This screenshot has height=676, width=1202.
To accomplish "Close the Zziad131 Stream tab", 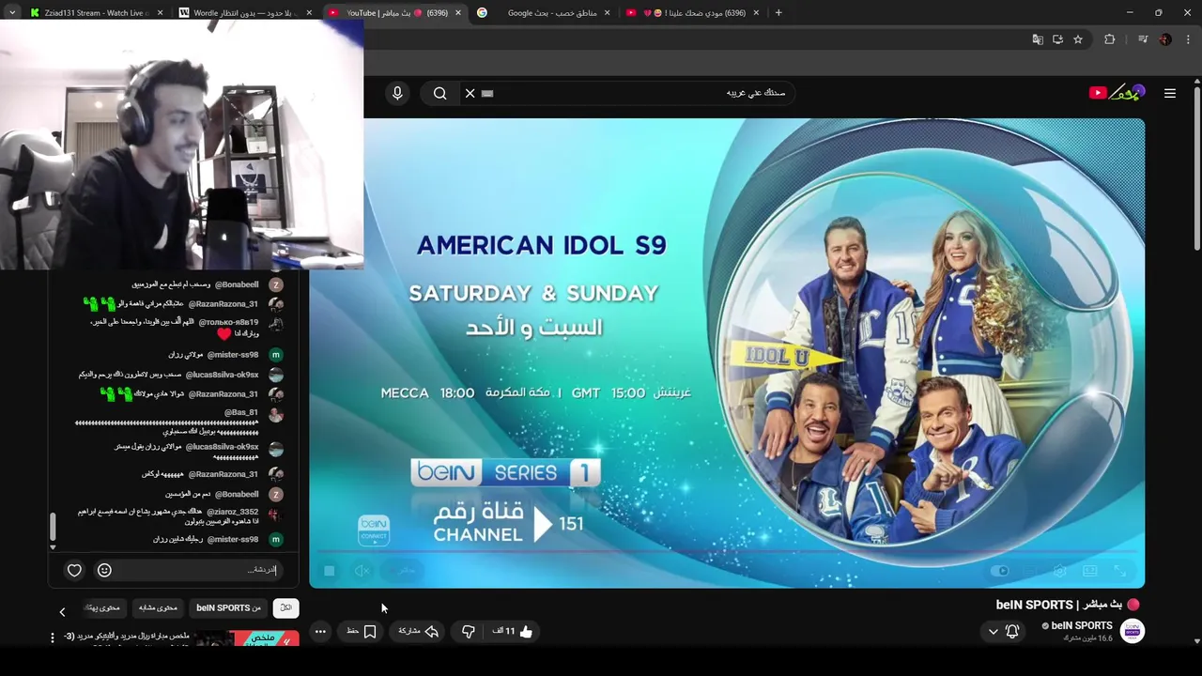I will tap(160, 13).
